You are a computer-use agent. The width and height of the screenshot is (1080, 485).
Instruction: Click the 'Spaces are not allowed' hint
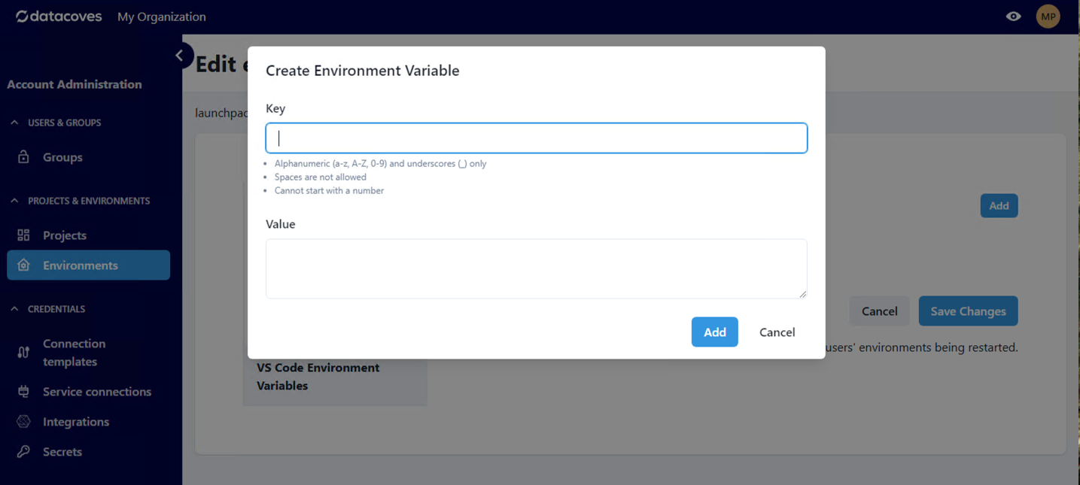321,177
